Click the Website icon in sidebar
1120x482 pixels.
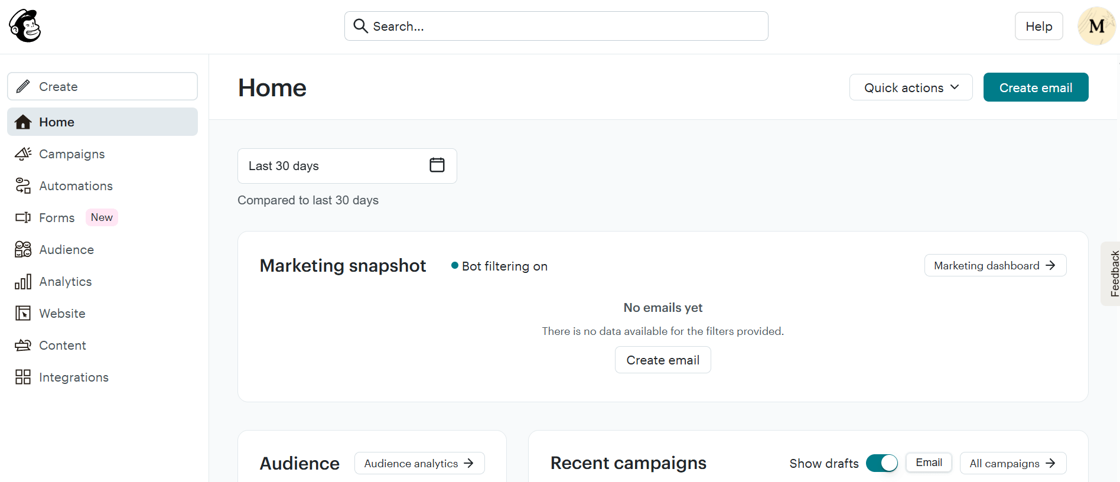click(22, 313)
